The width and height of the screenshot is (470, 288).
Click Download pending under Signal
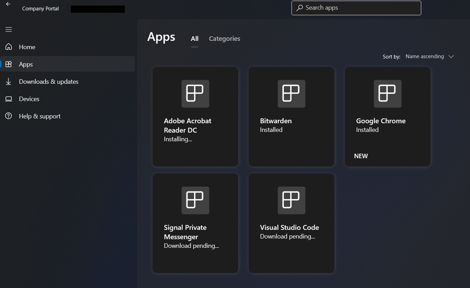point(191,246)
